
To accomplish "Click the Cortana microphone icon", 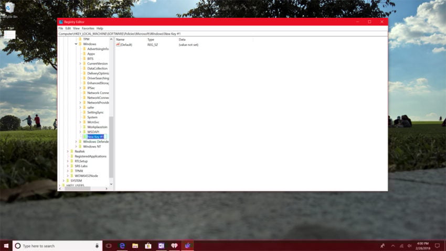I will 97,246.
